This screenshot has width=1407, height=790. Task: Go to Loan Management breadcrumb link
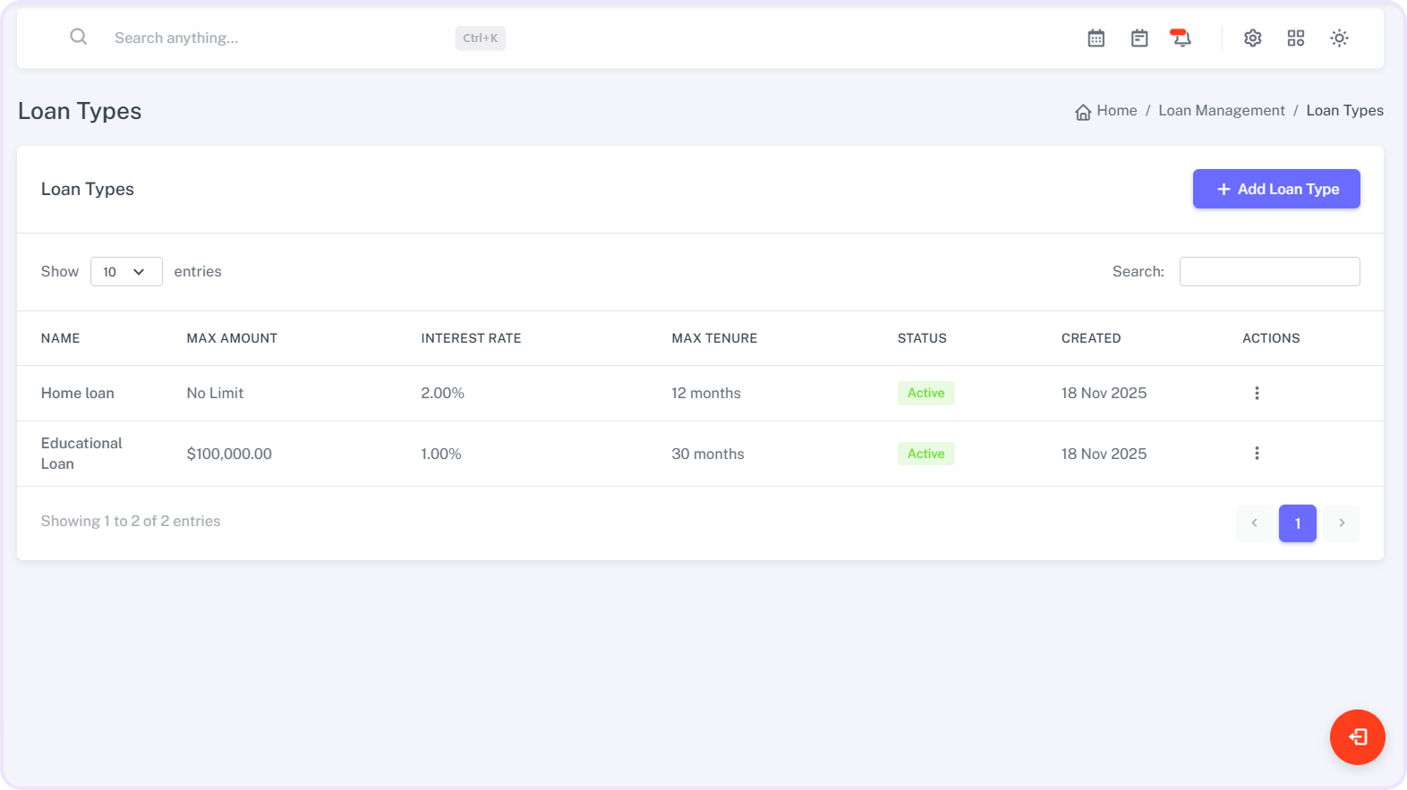coord(1221,111)
